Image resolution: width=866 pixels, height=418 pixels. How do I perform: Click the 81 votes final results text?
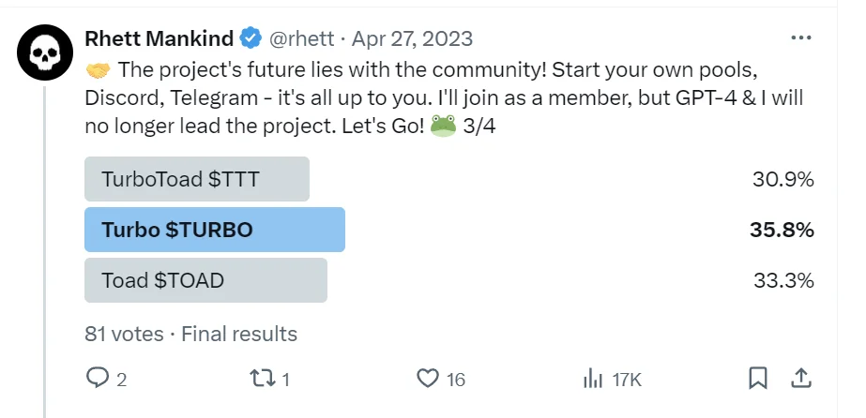191,335
